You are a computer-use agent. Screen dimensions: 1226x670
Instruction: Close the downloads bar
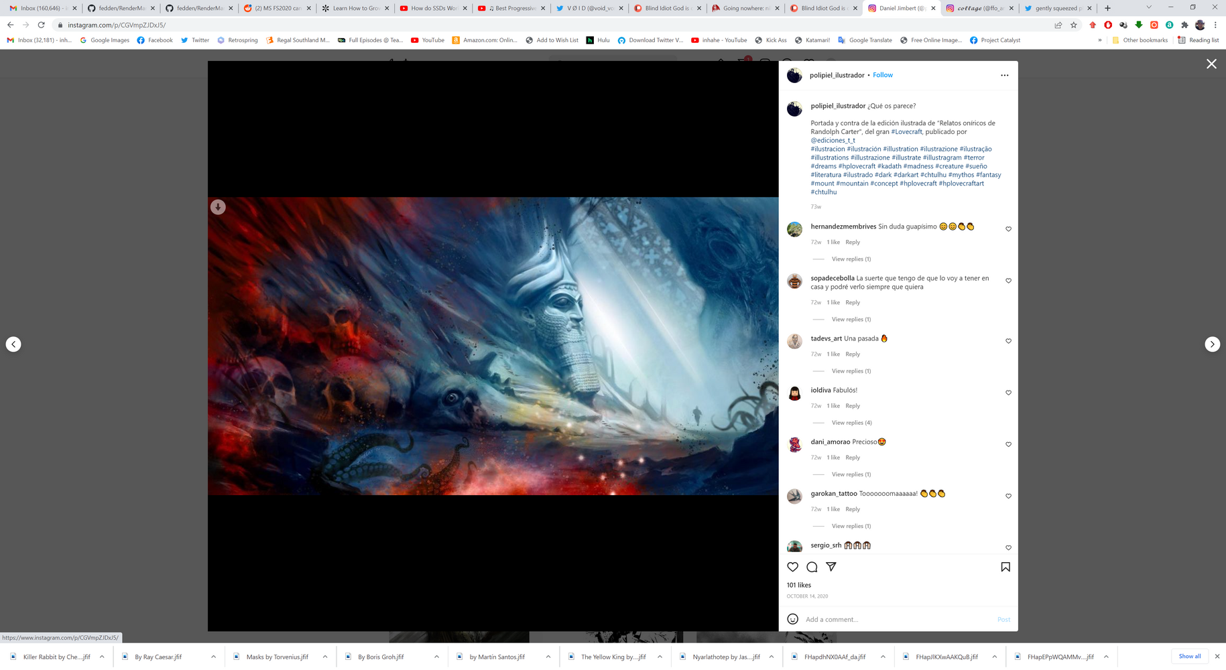click(1217, 657)
